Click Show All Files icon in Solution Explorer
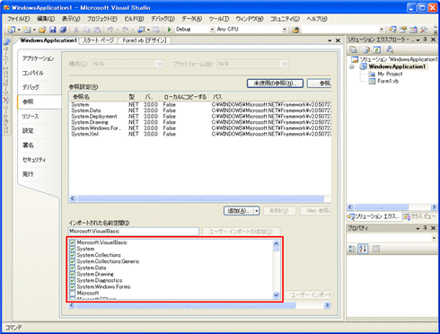The height and width of the screenshot is (334, 440). pos(366,49)
